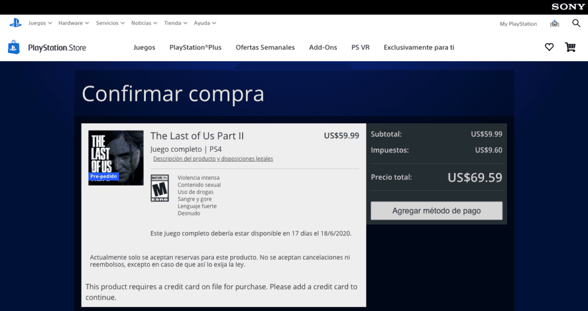Click The Last of Us cover thumbnail
This screenshot has height=311, width=588.
coord(116,158)
